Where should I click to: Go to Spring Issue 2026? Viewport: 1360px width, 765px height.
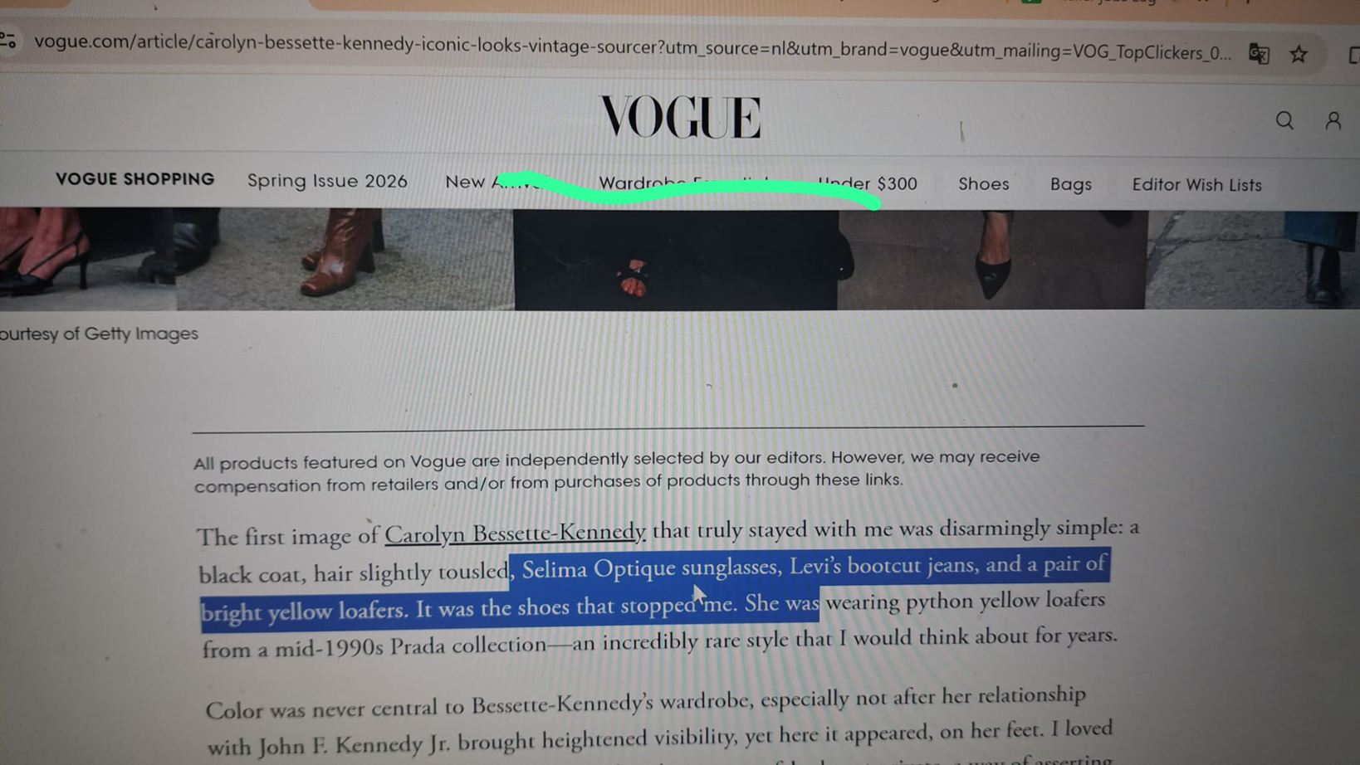[327, 181]
